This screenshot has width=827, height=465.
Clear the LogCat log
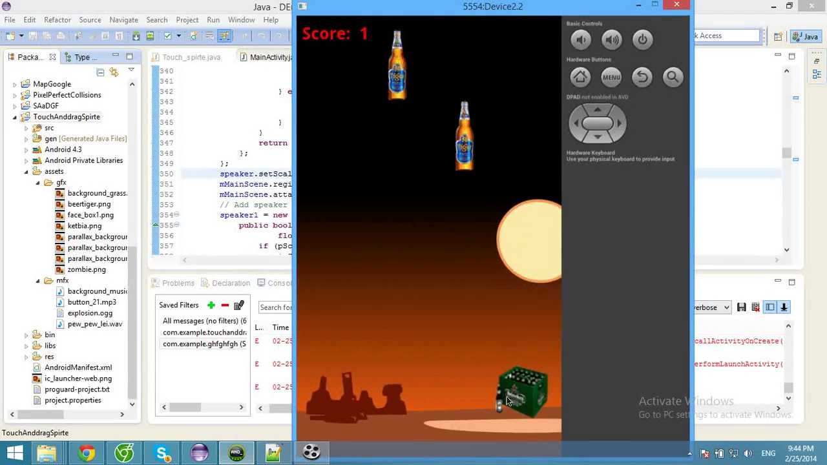755,307
